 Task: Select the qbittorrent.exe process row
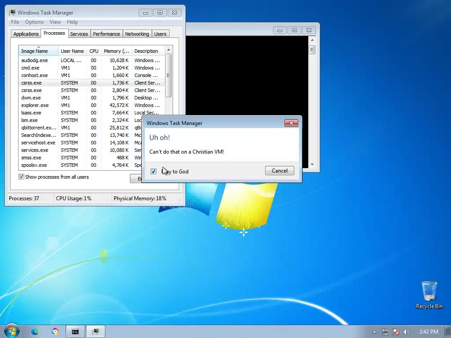(x=81, y=128)
